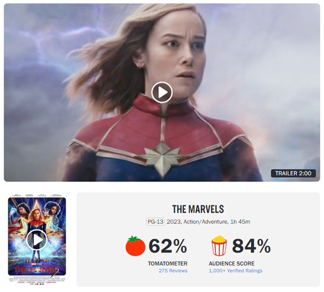Image resolution: width=324 pixels, height=292 pixels.
Task: Click the TOMATOMETER label
Action: (167, 263)
